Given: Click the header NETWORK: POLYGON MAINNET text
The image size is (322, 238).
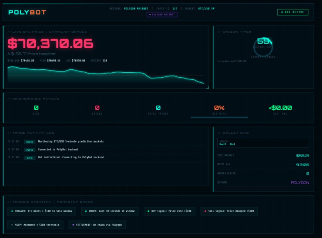Looking at the screenshot, I should (x=129, y=9).
